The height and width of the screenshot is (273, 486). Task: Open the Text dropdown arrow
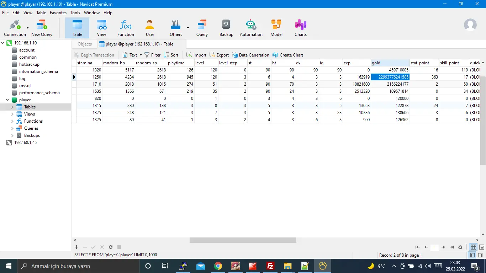pyautogui.click(x=141, y=55)
